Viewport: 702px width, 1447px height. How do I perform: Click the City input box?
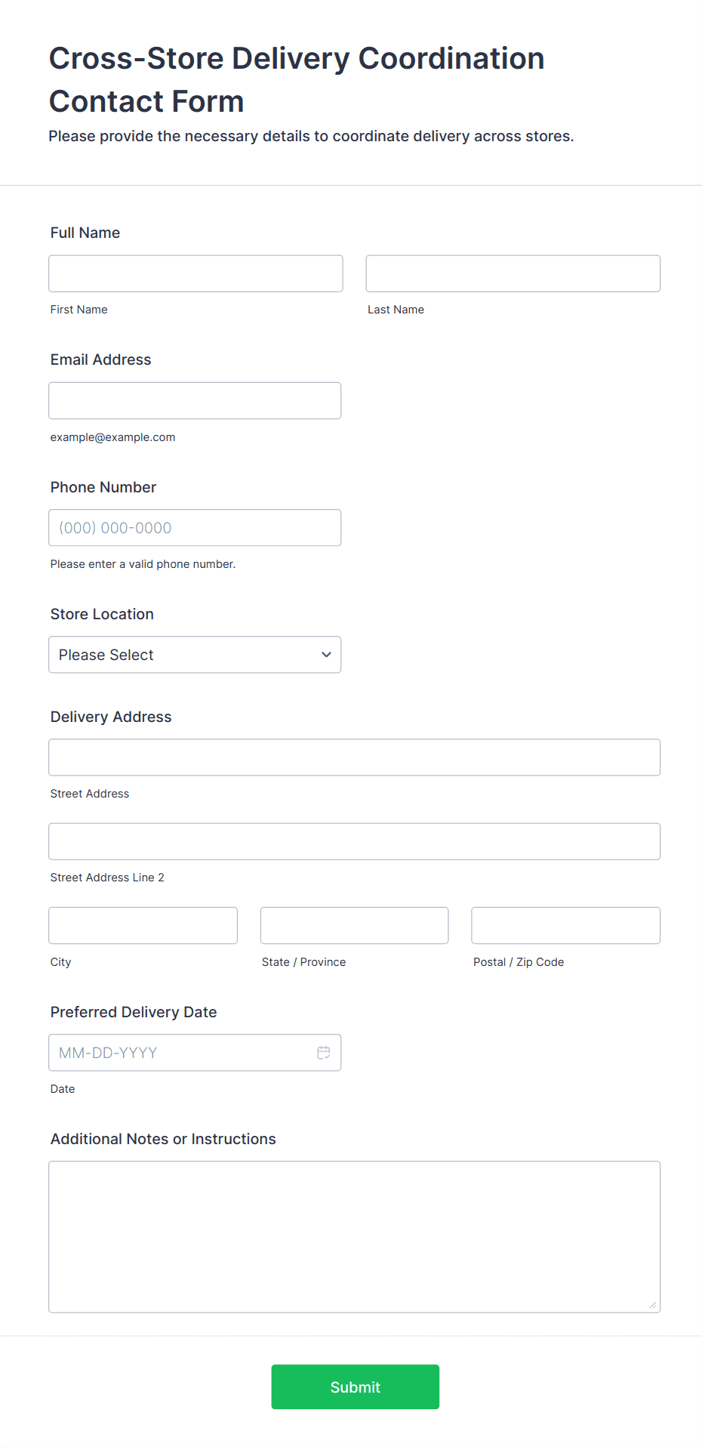[x=143, y=926]
